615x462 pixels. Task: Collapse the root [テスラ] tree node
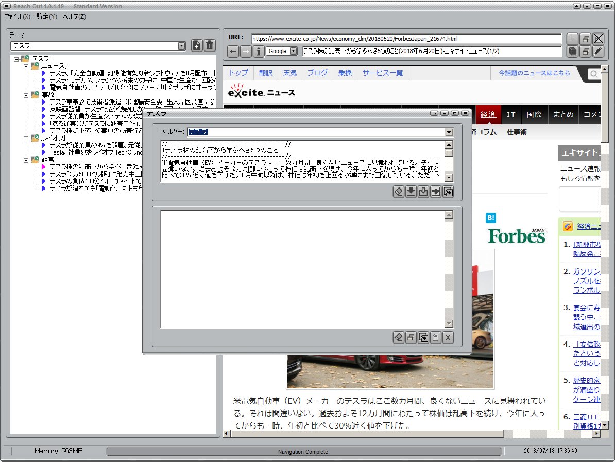coord(16,59)
